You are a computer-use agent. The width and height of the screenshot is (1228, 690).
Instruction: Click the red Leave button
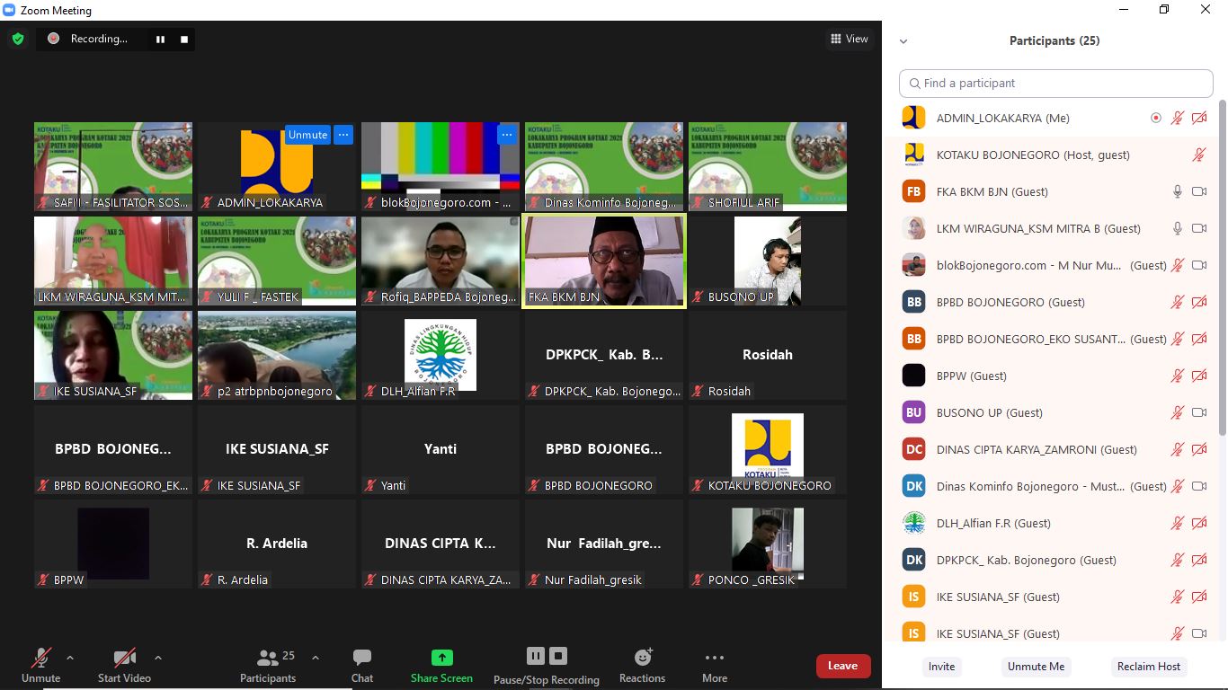pyautogui.click(x=842, y=666)
